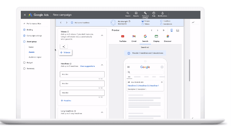231x132 pixels.
Task: Open View suggestions link
Action: coord(87,66)
